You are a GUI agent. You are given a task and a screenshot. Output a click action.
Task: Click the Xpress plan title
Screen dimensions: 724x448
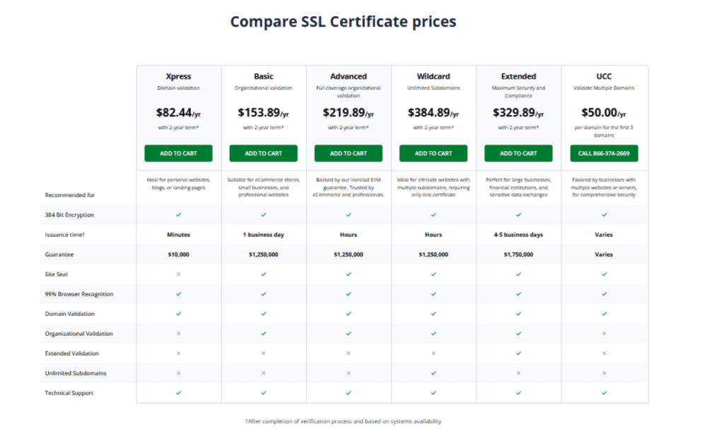178,76
